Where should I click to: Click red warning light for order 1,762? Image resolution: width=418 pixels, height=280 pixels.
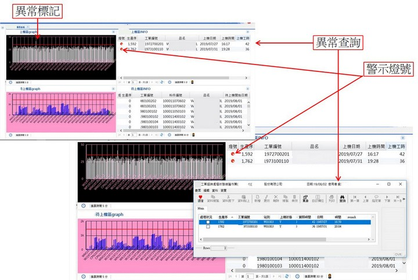(x=234, y=163)
